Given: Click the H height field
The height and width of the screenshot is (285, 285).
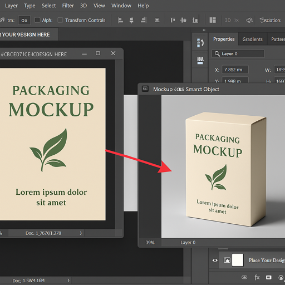Looking at the screenshot, I should tap(279, 80).
